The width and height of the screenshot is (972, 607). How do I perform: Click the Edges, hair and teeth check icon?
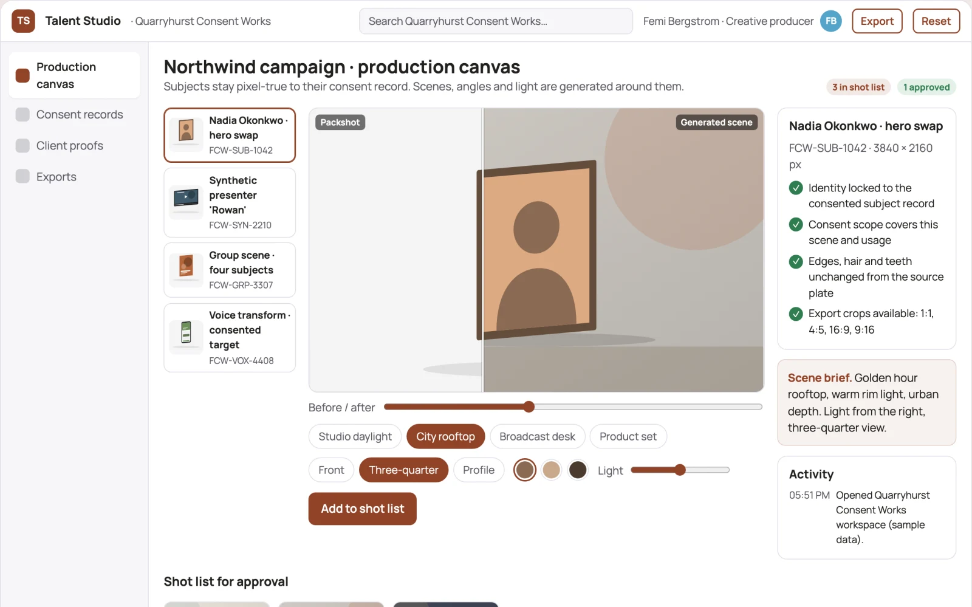pyautogui.click(x=796, y=261)
